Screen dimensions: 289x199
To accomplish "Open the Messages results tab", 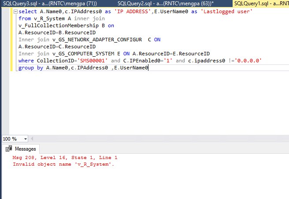I will [21, 149].
